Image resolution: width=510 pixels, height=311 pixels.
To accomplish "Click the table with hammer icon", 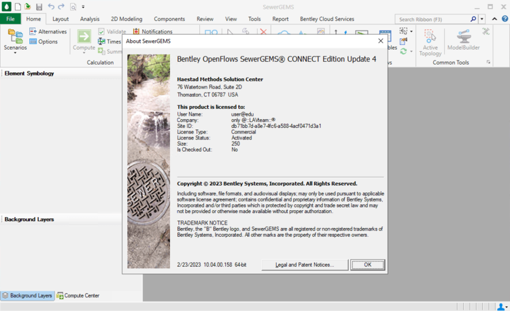I will pyautogui.click(x=404, y=42).
